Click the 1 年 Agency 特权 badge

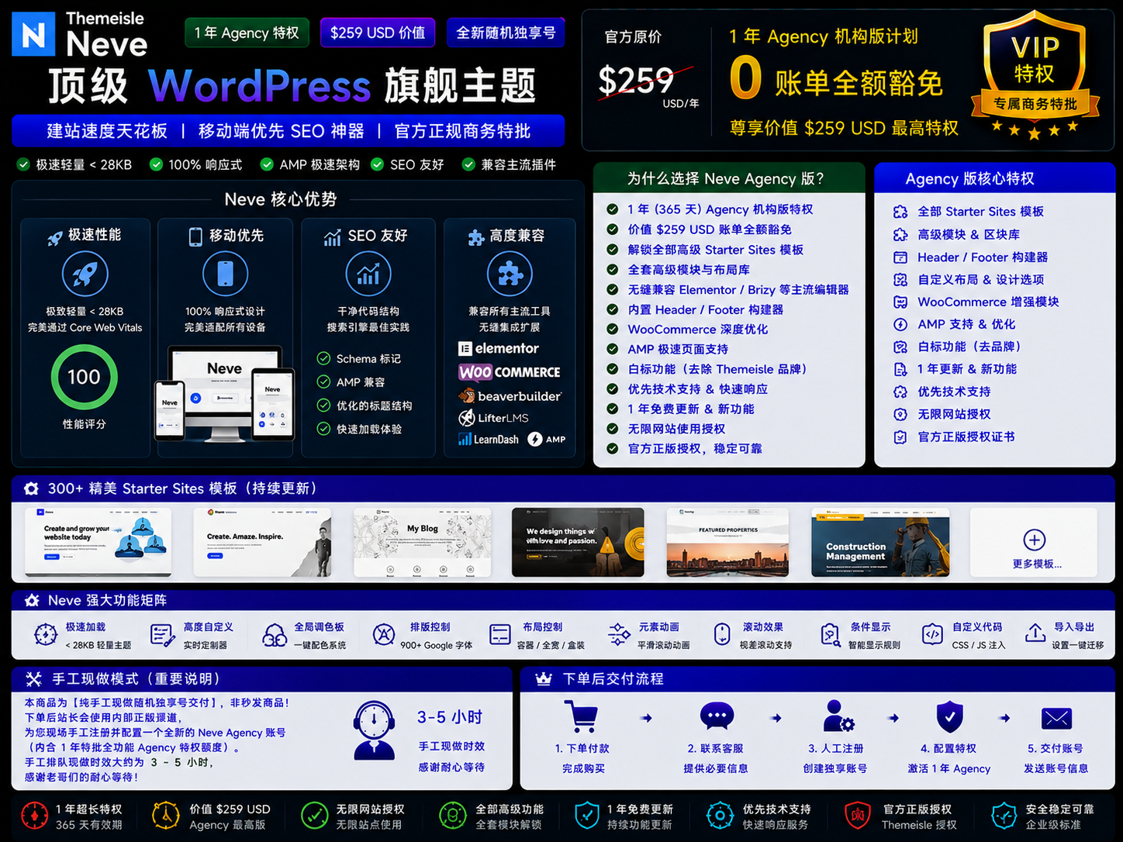pos(247,33)
